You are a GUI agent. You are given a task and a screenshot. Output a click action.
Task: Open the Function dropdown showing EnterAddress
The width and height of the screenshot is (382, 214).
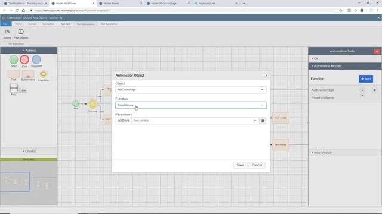pyautogui.click(x=191, y=105)
